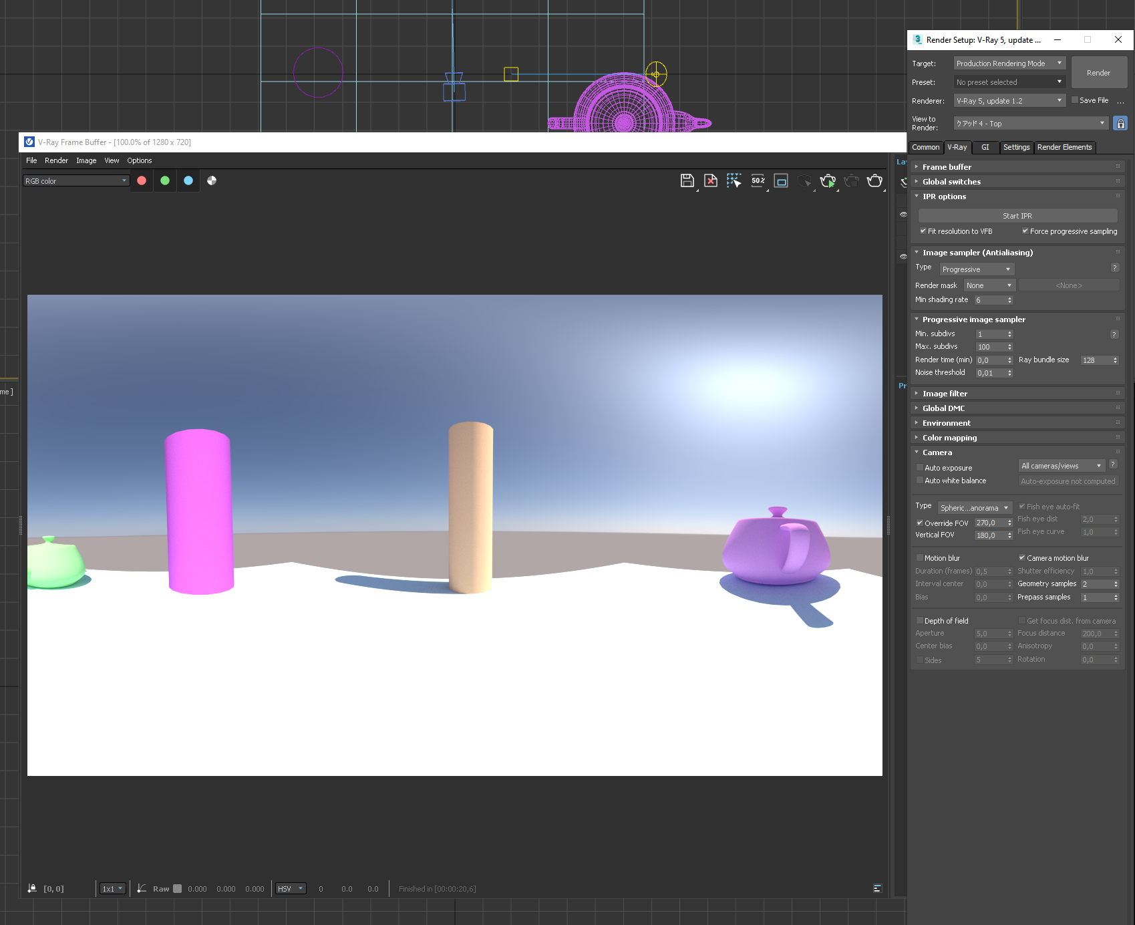Click the curve icon next to Raw
Image resolution: width=1135 pixels, height=925 pixels.
[142, 888]
